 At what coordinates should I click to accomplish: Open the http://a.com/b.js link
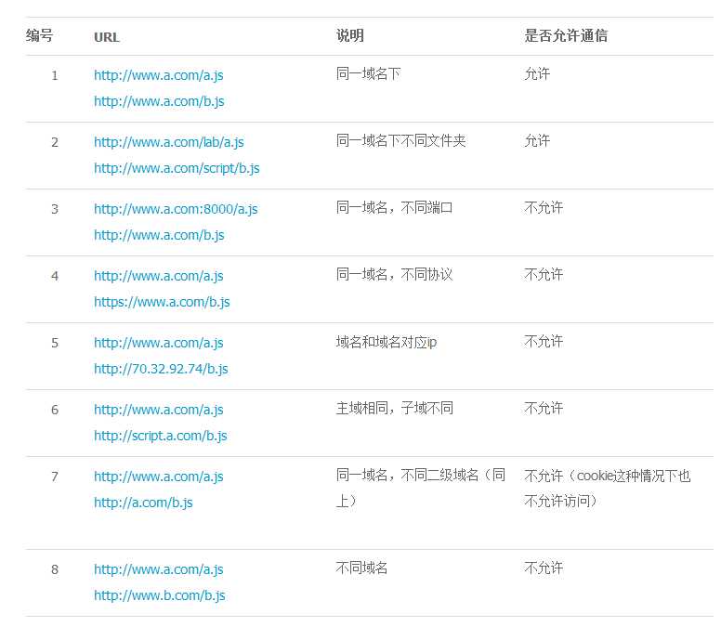[x=143, y=503]
